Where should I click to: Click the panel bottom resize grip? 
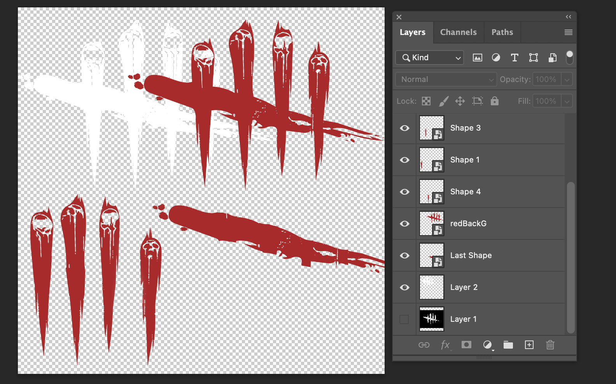point(484,358)
